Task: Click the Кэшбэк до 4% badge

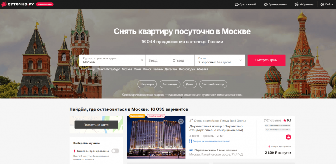Action: tap(156, 116)
